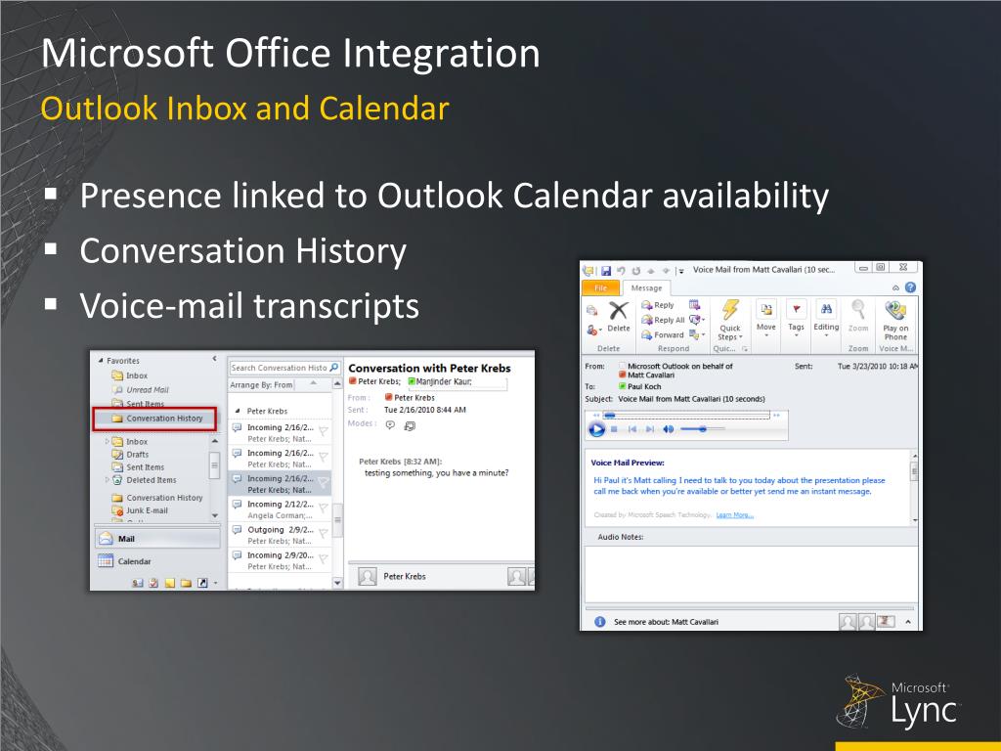Reply to the voice mail message
The width and height of the screenshot is (1001, 751).
pos(658,305)
